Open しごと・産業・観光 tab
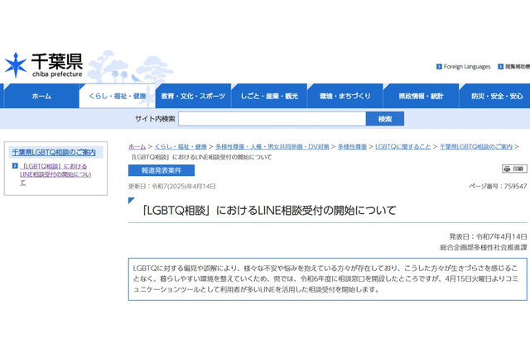This screenshot has height=352, width=530. pyautogui.click(x=269, y=96)
